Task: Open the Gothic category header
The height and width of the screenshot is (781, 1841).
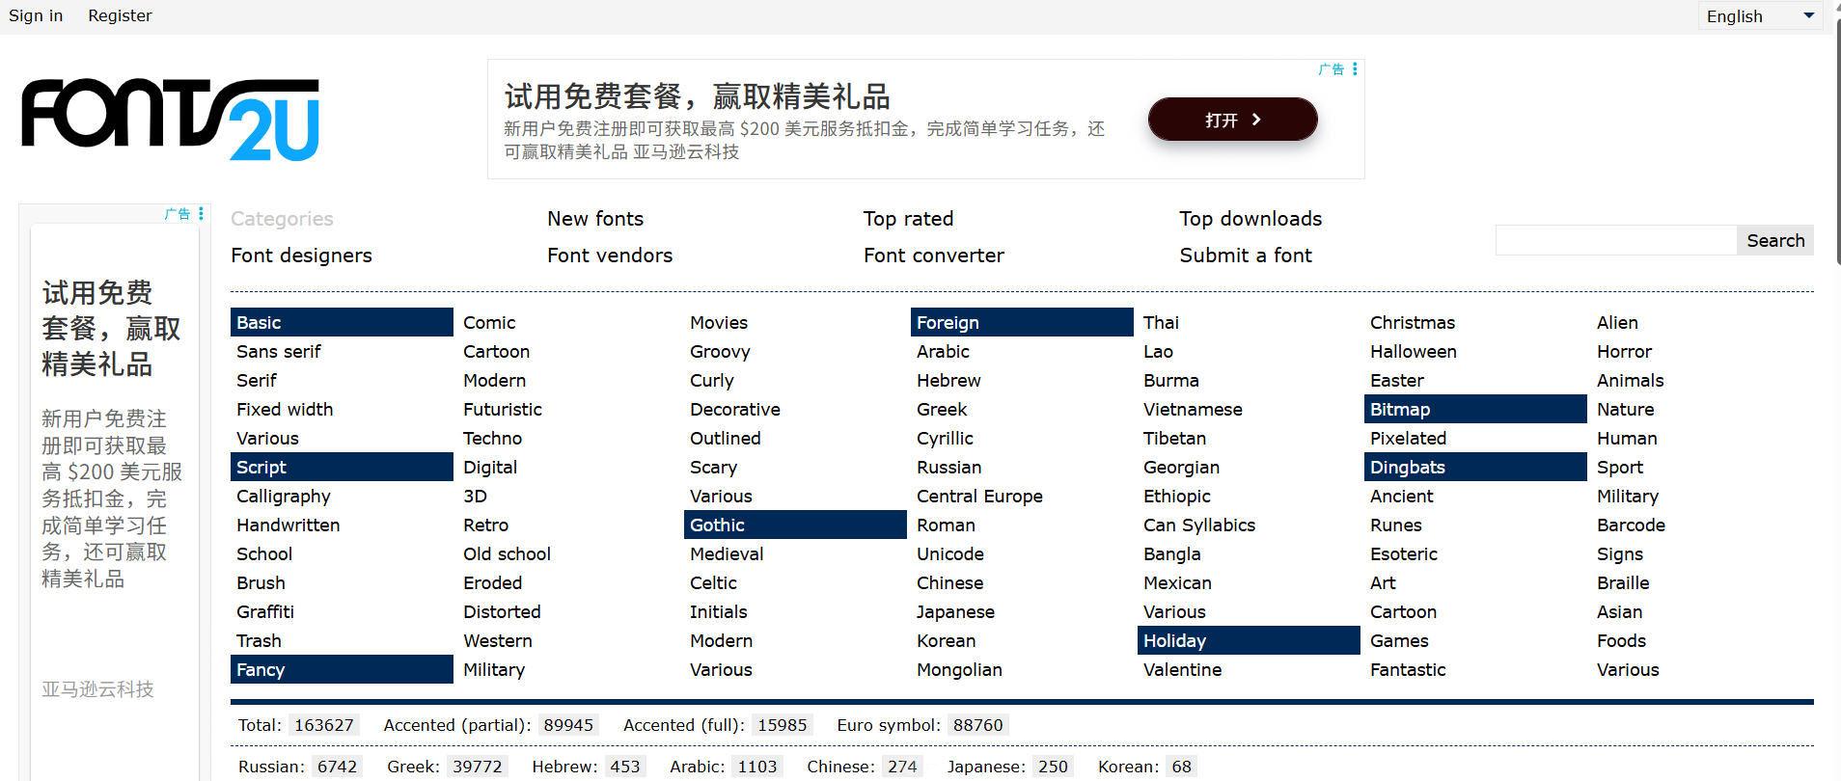Action: [717, 525]
